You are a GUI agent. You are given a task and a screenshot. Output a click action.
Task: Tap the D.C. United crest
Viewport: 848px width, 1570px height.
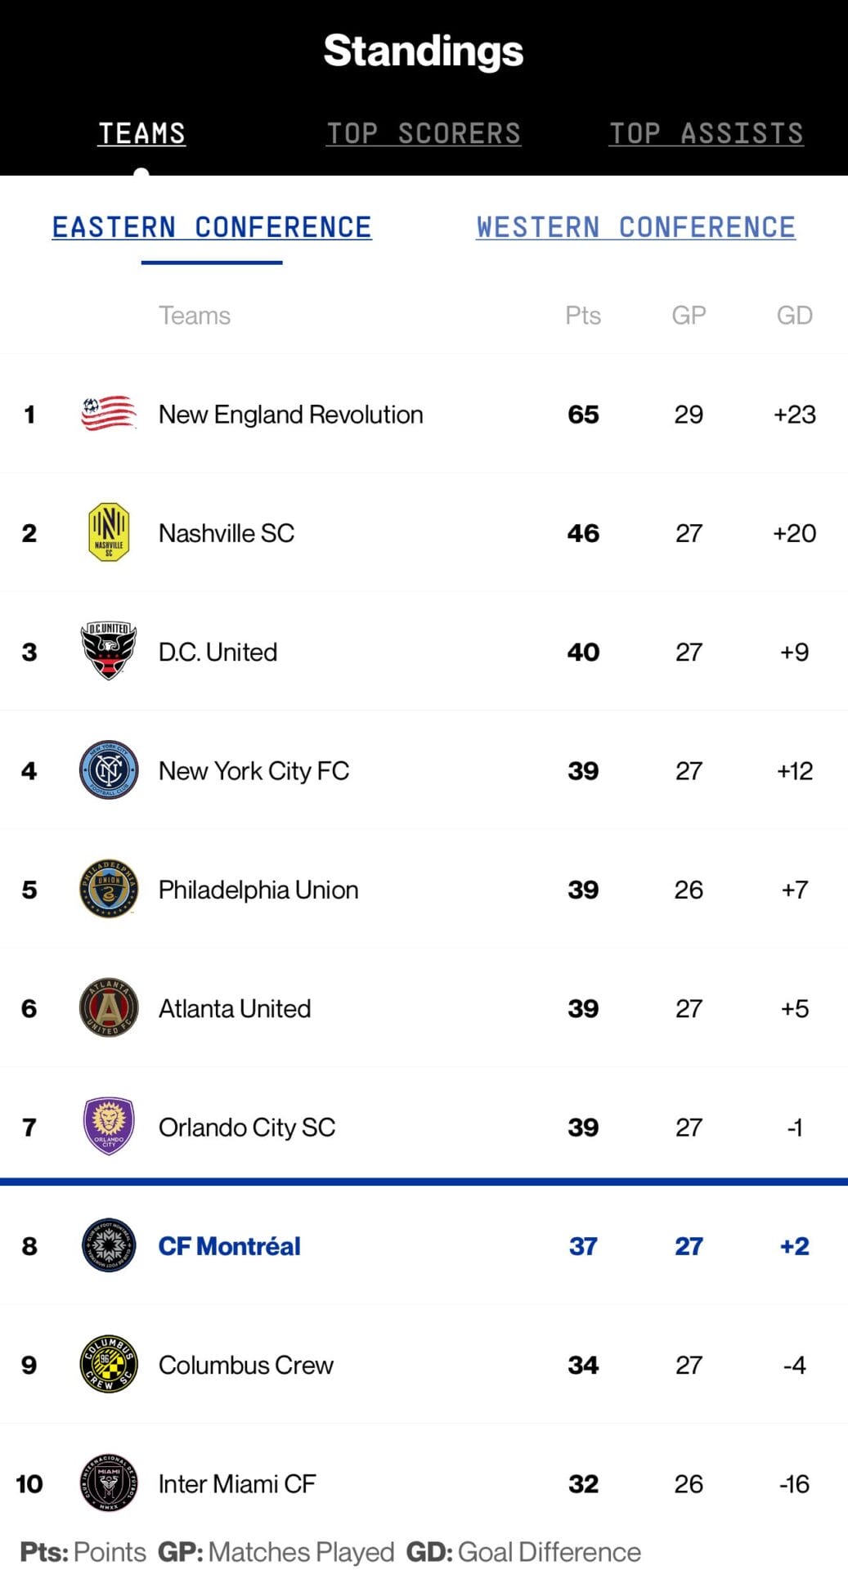(x=108, y=651)
